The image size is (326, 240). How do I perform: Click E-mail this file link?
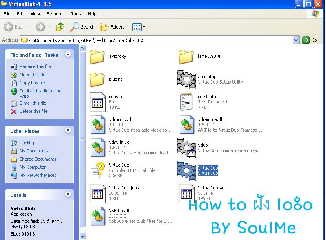click(33, 103)
